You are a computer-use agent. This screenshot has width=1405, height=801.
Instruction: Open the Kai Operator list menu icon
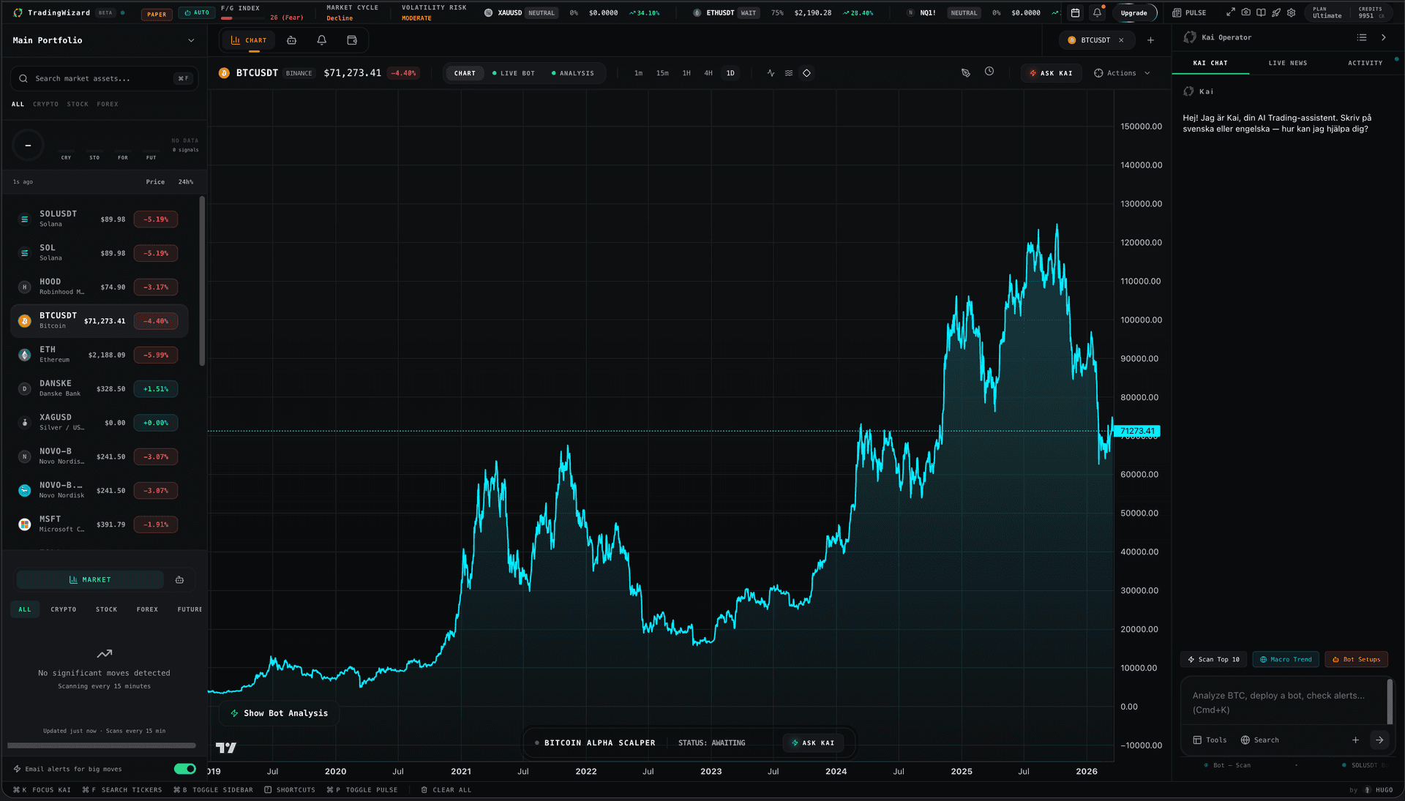[x=1362, y=37]
